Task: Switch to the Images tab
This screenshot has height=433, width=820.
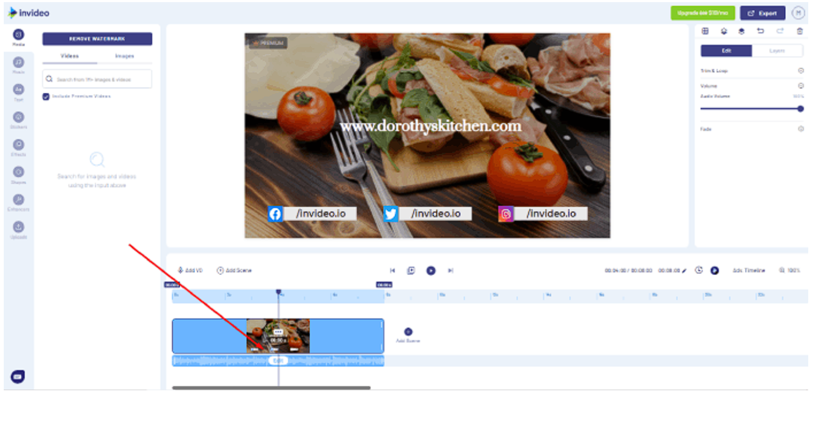Action: coord(124,56)
